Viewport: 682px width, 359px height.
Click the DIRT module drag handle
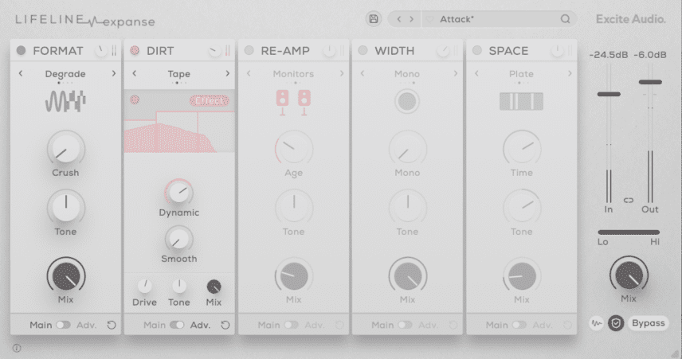point(228,51)
